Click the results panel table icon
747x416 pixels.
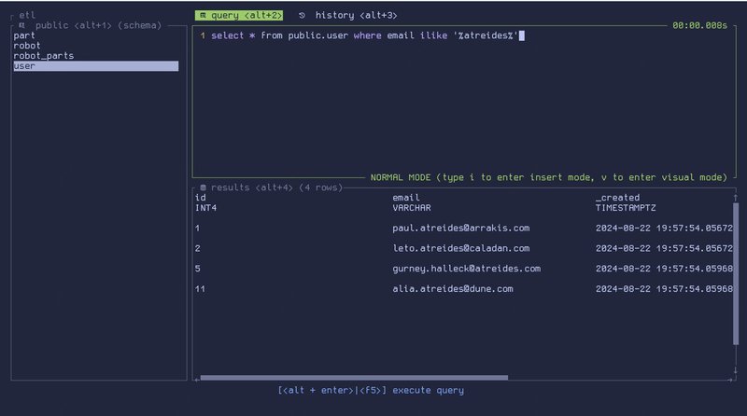(203, 187)
